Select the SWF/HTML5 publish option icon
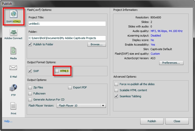195x131 pixels. click(14, 14)
